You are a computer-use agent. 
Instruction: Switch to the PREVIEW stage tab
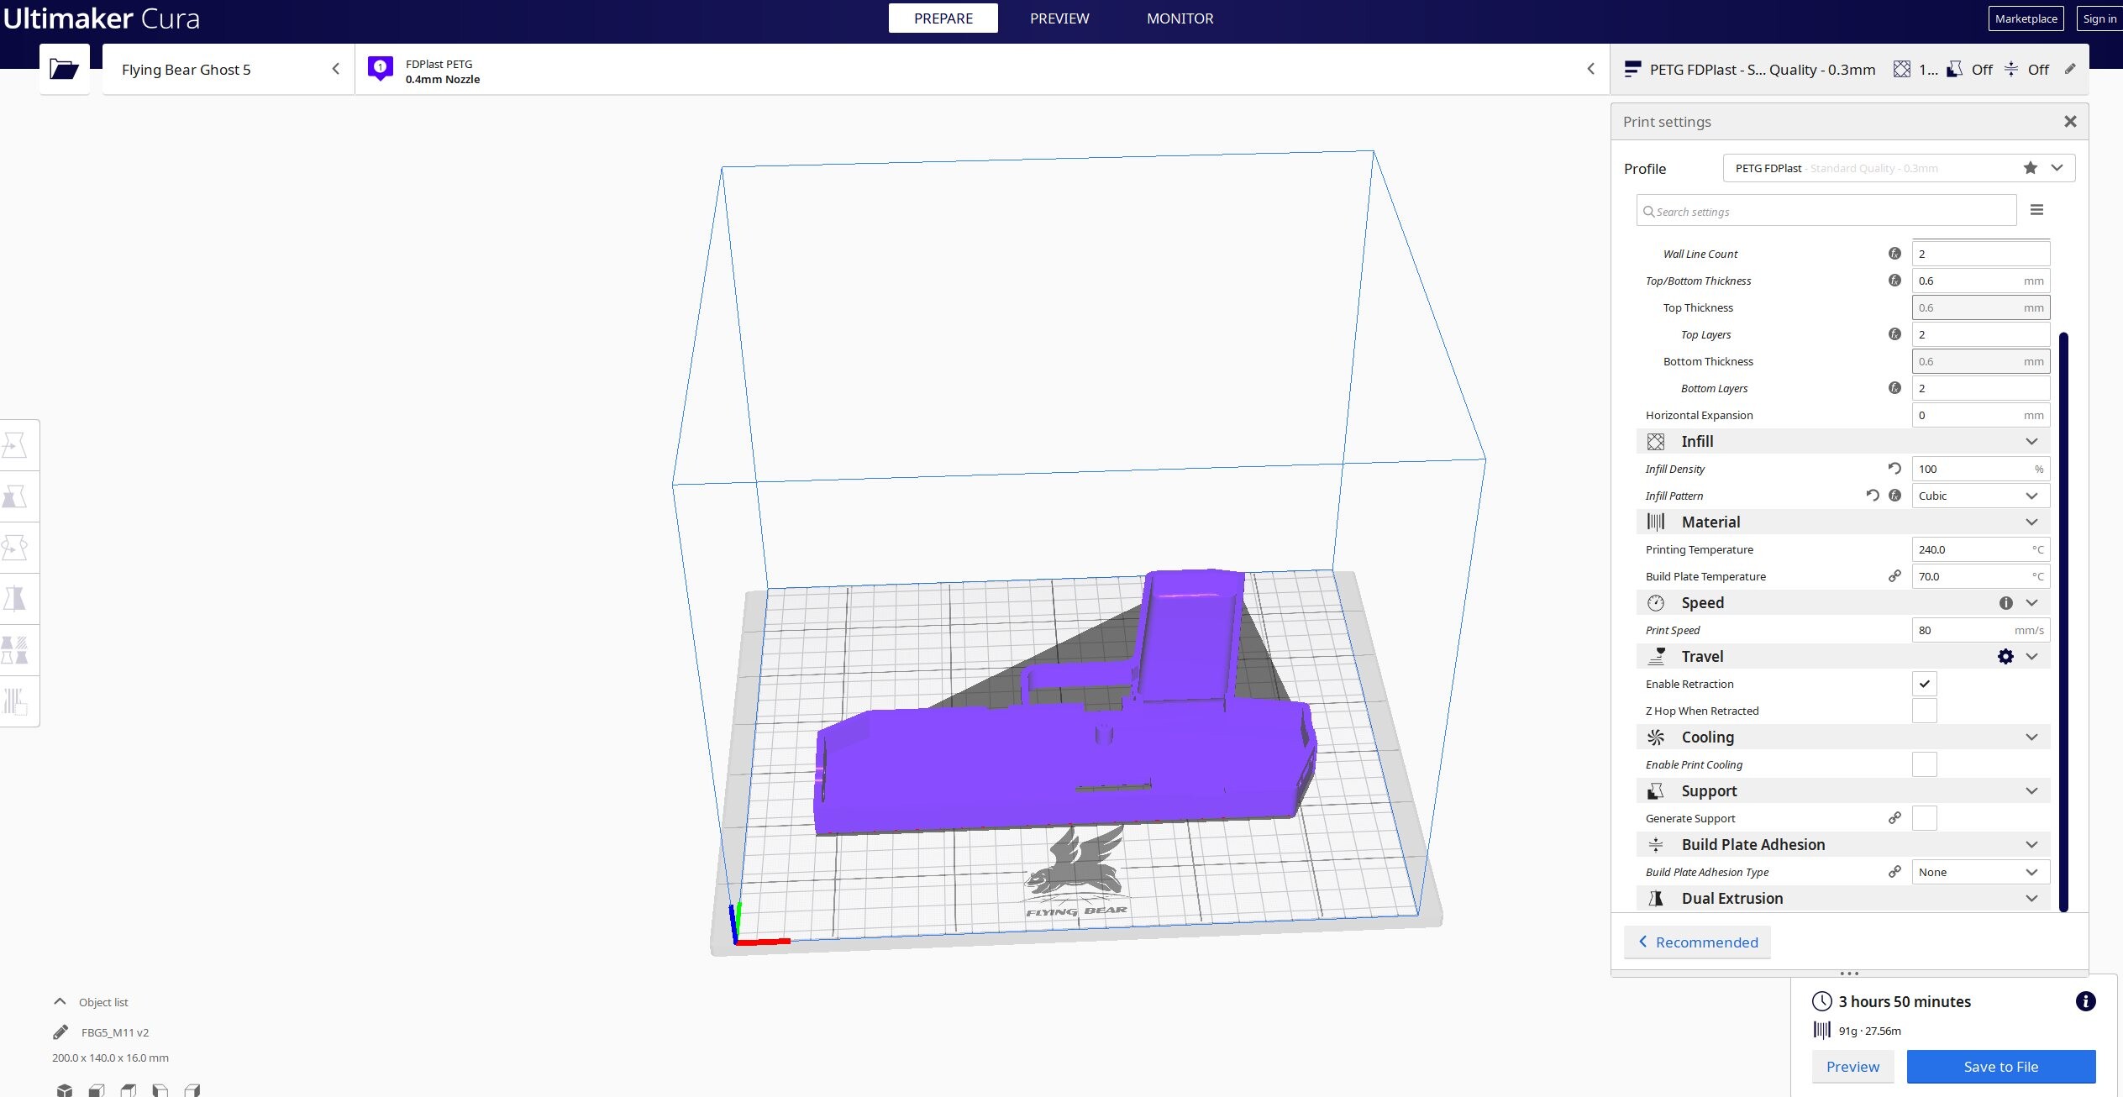(1059, 18)
